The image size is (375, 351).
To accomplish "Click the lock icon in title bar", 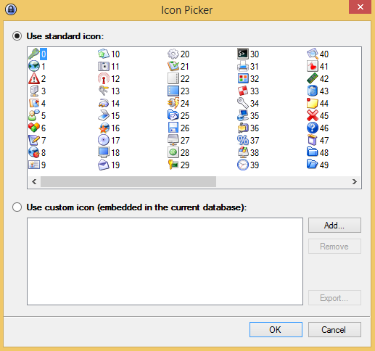I will [x=11, y=9].
